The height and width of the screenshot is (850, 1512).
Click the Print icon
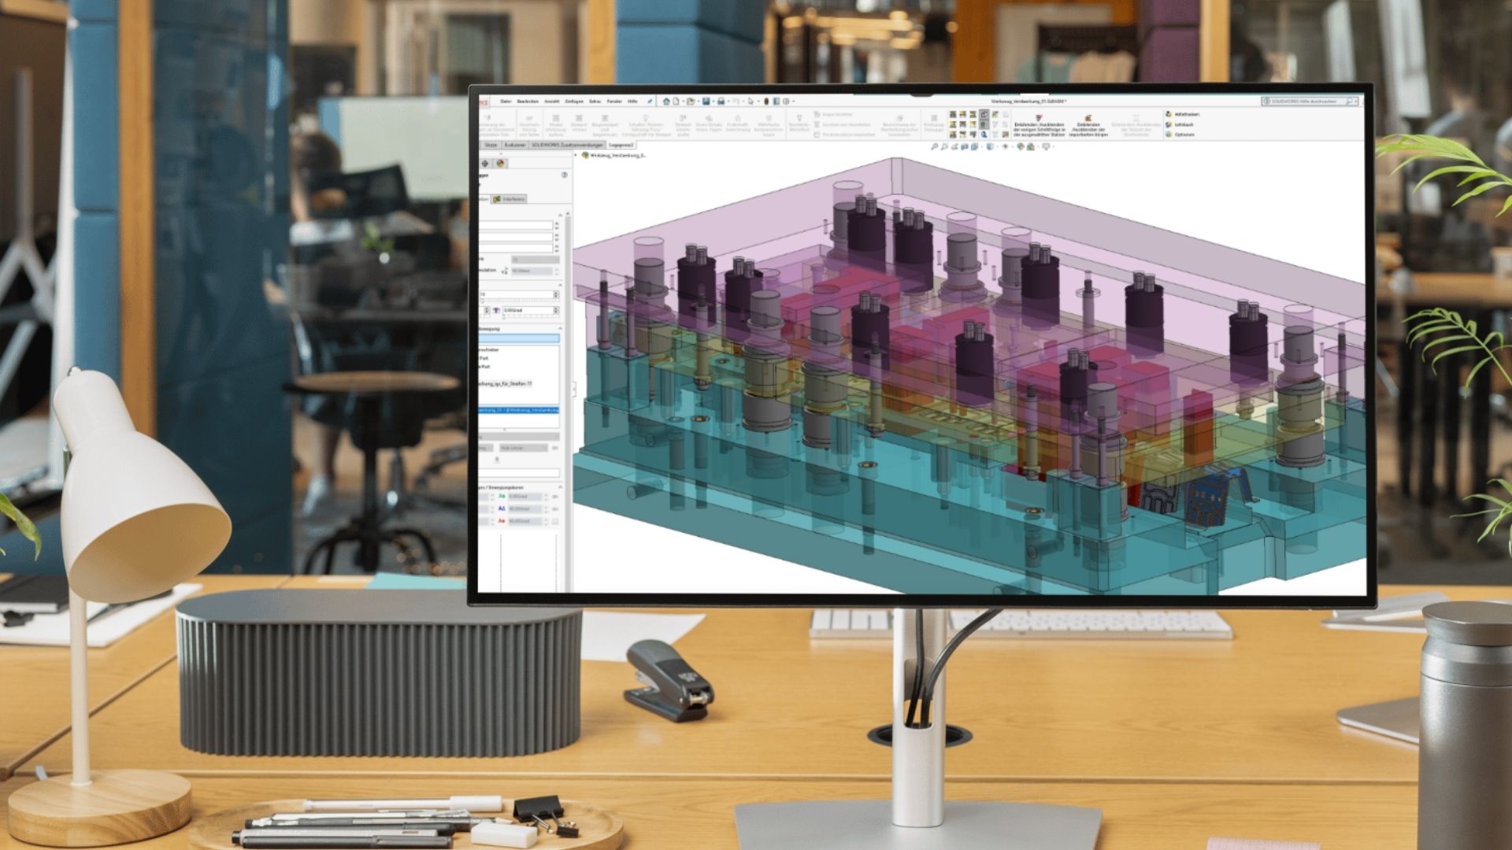click(721, 102)
